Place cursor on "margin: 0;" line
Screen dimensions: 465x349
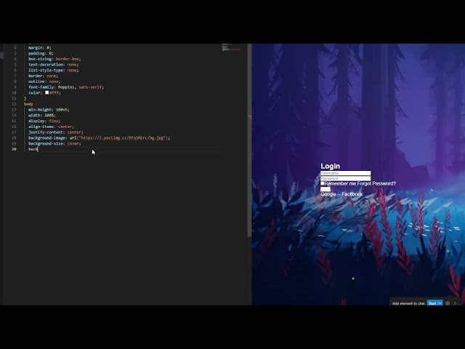[40, 47]
